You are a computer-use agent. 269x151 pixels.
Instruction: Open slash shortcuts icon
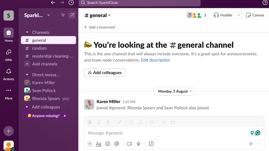[151, 144]
